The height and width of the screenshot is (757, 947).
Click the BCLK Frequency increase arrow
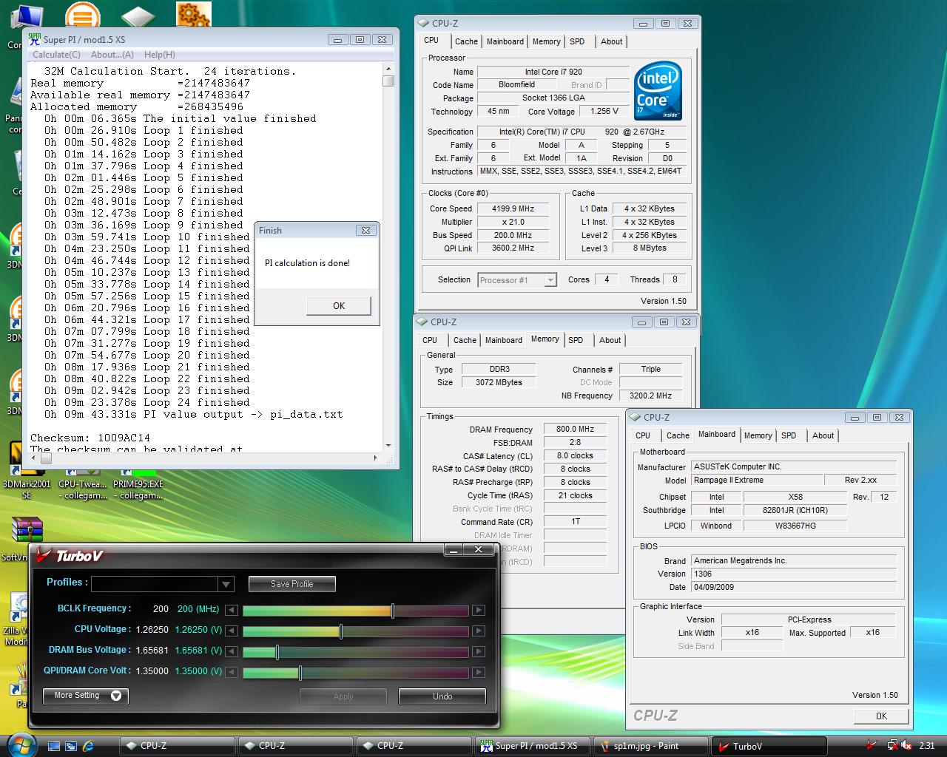[x=479, y=610]
